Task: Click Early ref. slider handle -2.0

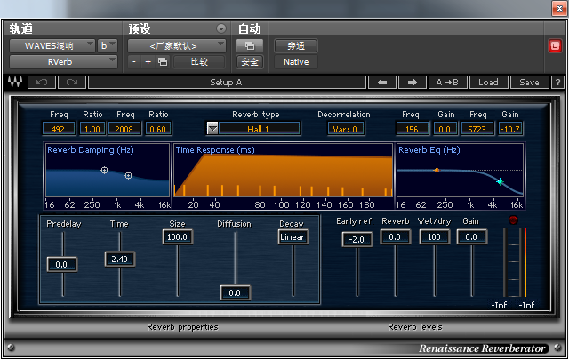Action: [x=357, y=239]
